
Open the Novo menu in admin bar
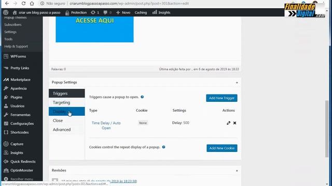123,12
